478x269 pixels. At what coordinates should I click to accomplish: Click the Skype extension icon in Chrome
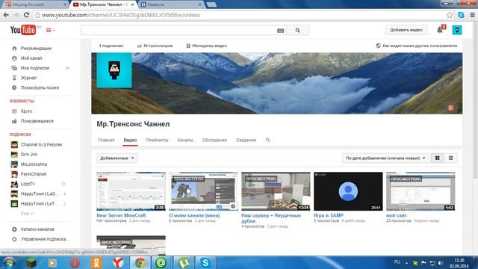tap(461, 15)
